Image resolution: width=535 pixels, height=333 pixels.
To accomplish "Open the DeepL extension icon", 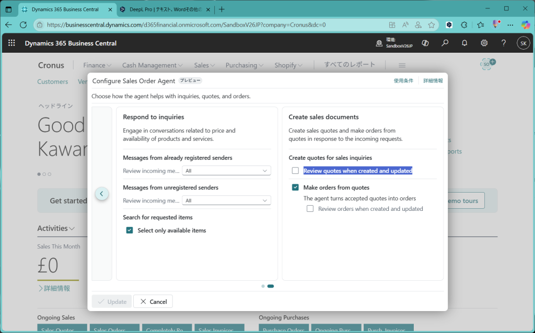I will pos(449,25).
